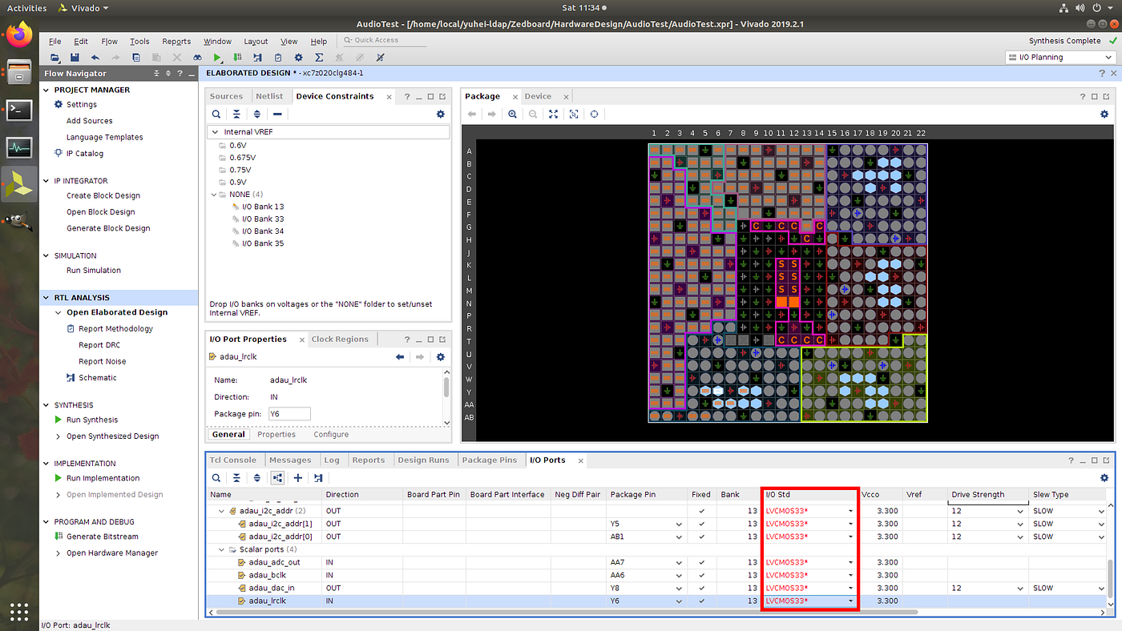This screenshot has height=631, width=1122.
Task: Switch to the Netlist tab
Action: tap(270, 96)
